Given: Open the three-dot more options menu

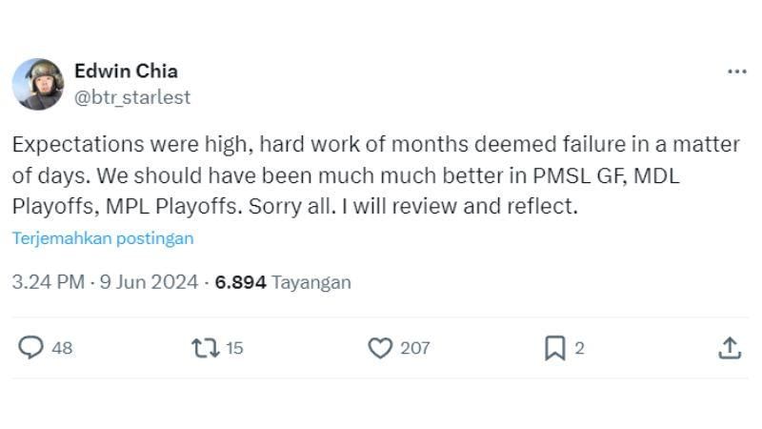Looking at the screenshot, I should point(736,71).
